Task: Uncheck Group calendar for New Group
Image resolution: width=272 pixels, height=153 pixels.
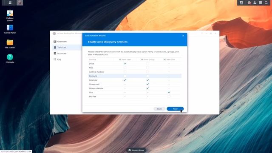Action: (x=147, y=88)
